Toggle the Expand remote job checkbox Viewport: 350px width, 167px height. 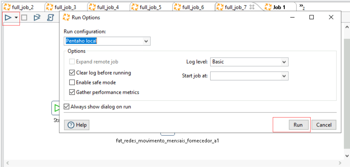click(x=72, y=62)
